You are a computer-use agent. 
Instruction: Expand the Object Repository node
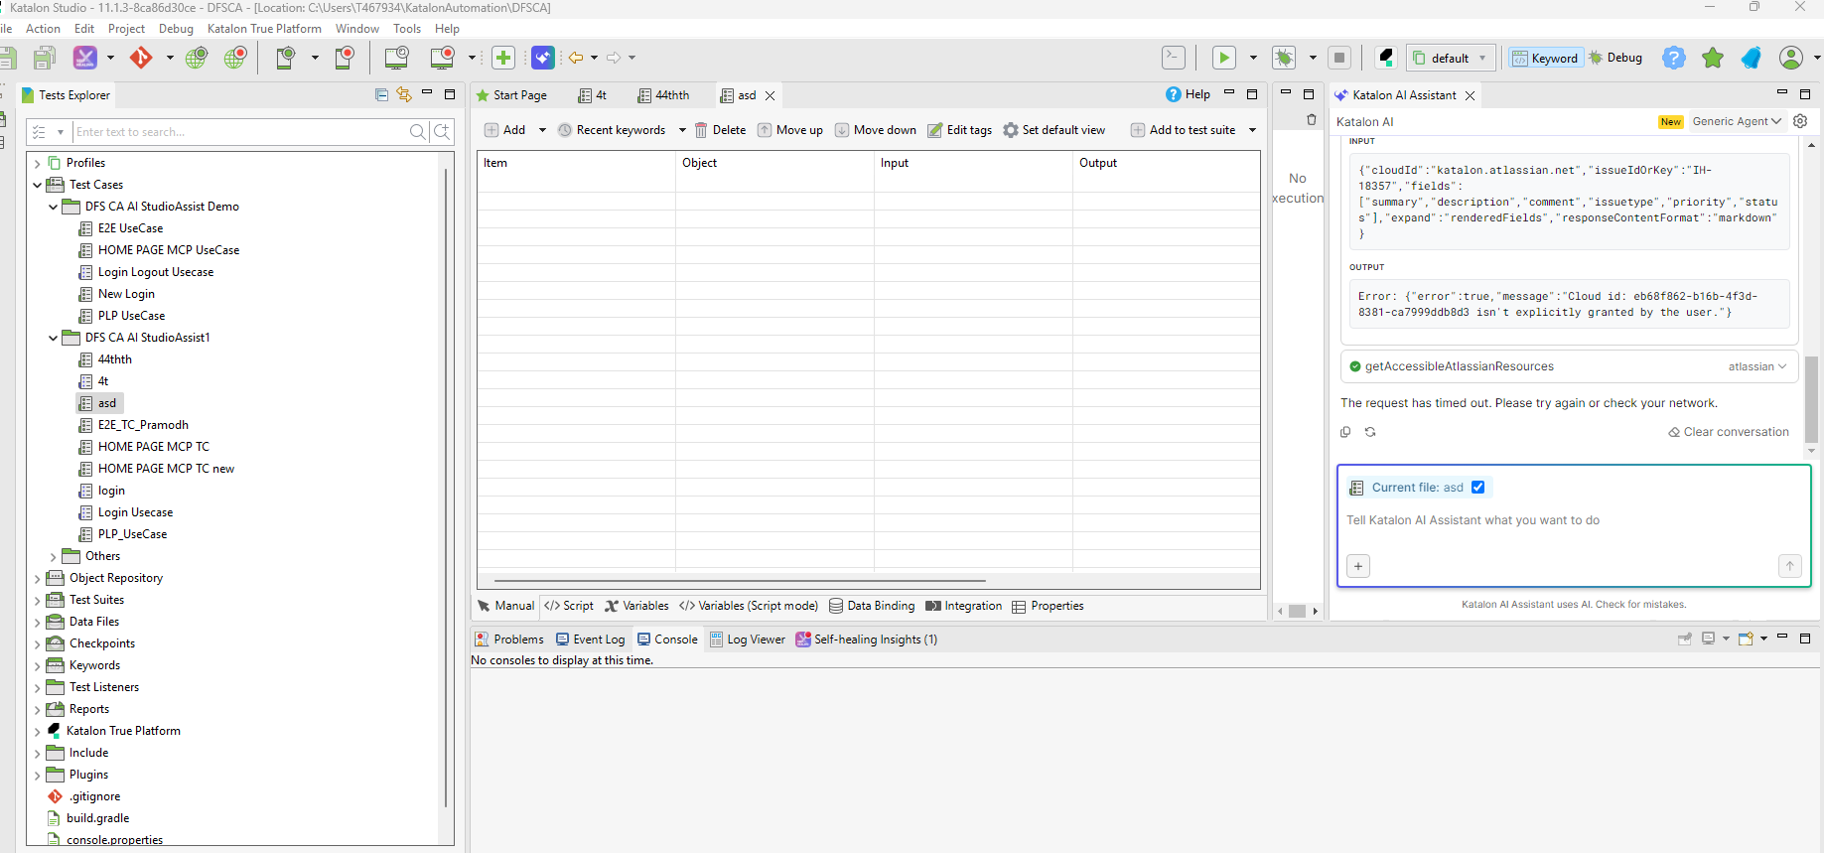pos(38,578)
